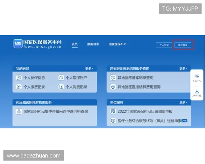Click the 医保业务综合服务终端 icon
Screen dimensions: 205x164
point(113,121)
